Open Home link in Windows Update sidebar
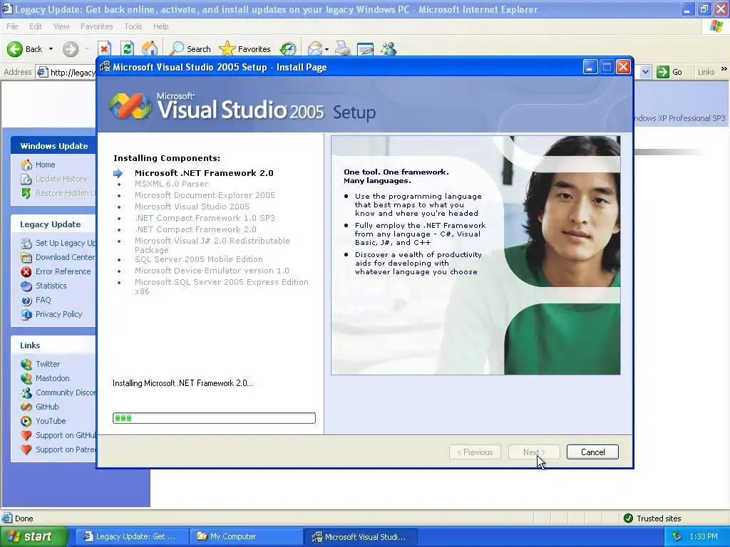 (x=45, y=165)
